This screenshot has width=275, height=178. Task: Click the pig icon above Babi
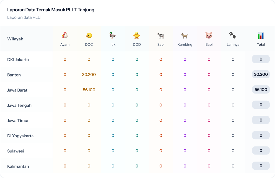tap(209, 35)
